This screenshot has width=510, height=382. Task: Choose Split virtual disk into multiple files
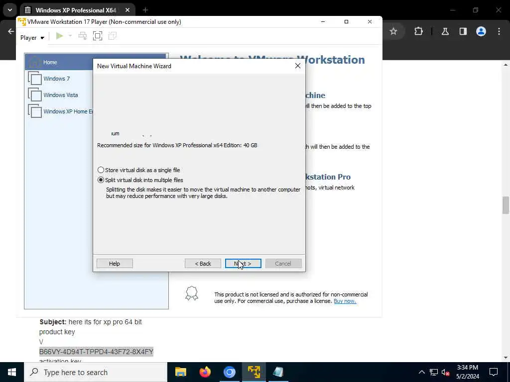(x=140, y=180)
